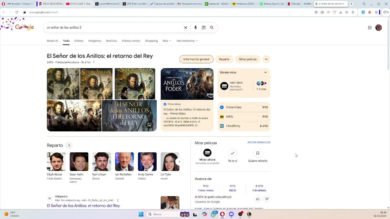Click the browser address bar URL
This screenshot has height=219, width=390.
click(44, 12)
